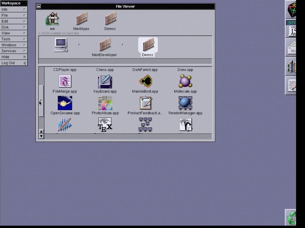Open the NextApps folder on the shelf
This screenshot has height=228, width=305.
click(82, 19)
